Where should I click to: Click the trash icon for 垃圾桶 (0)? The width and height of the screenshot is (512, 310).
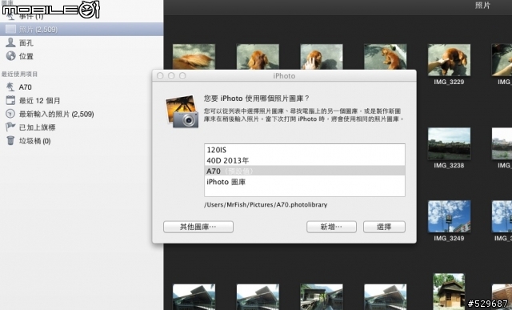(10, 141)
